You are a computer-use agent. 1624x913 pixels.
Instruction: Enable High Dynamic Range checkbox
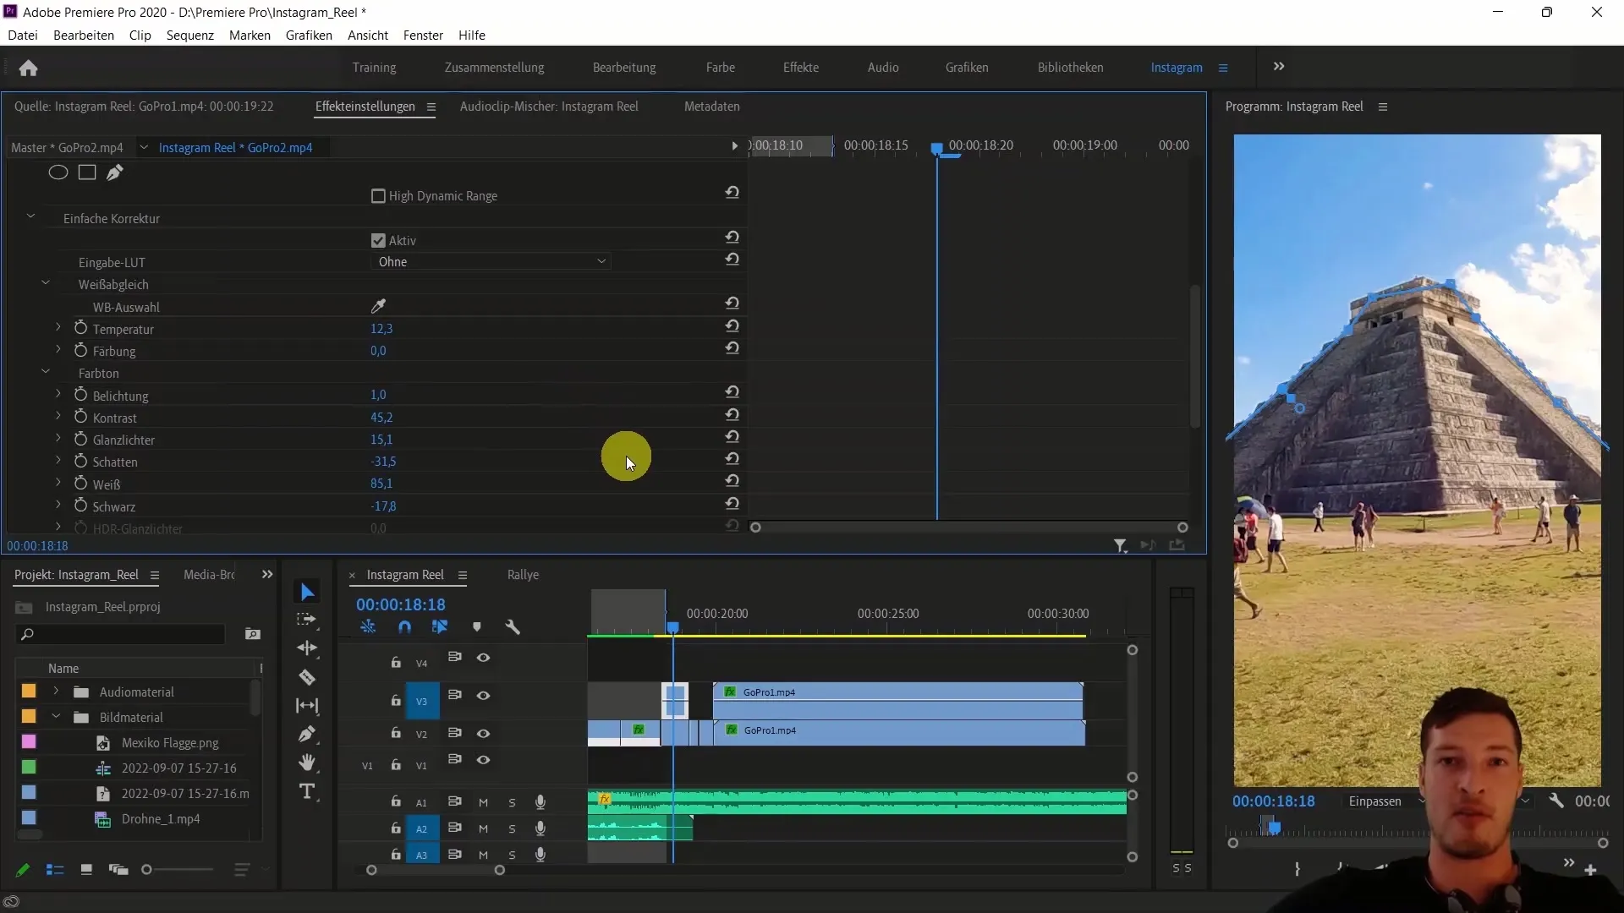tap(378, 195)
